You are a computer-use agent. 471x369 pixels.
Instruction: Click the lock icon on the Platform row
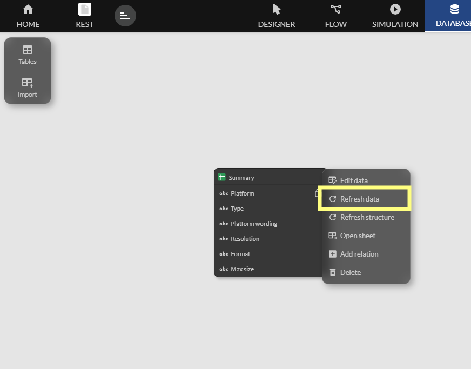317,193
